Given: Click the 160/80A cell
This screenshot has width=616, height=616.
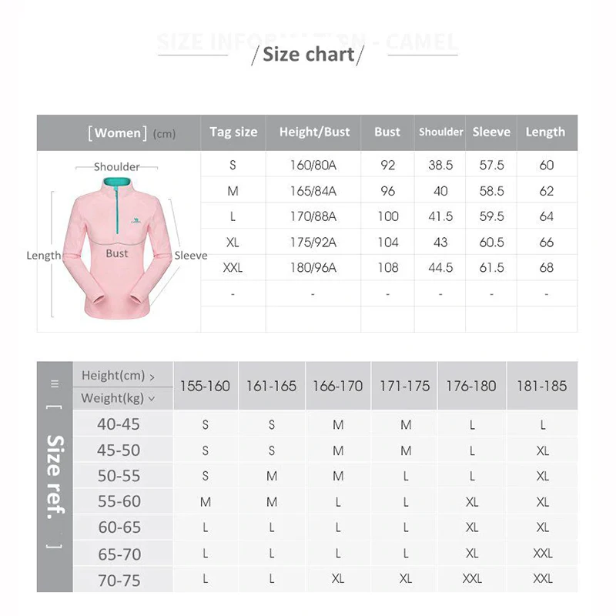Looking at the screenshot, I should [313, 165].
